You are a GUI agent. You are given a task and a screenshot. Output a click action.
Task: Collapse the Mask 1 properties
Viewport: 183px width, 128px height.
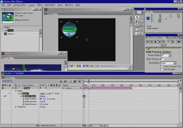coord(18,93)
